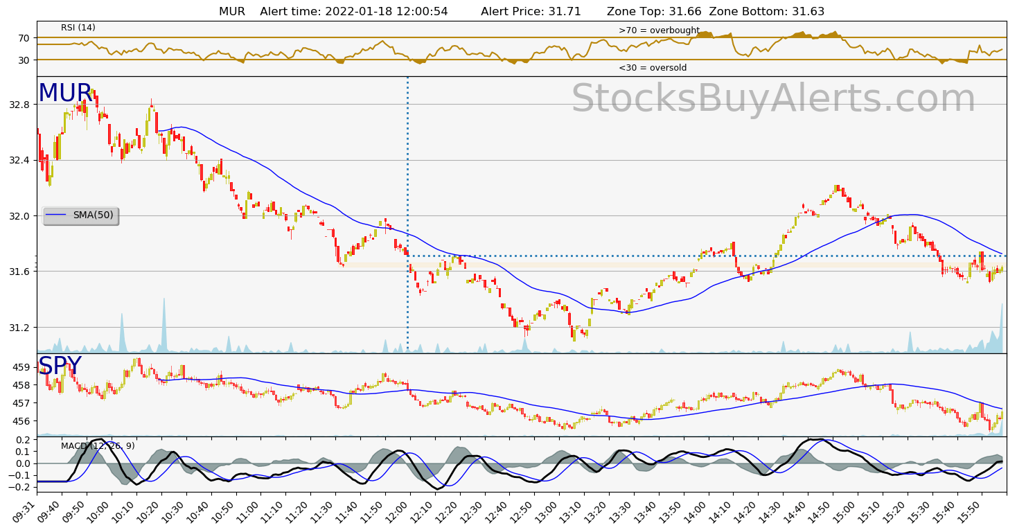Click the MACD 0.2 axis label
1017x532 pixels.
[x=23, y=440]
